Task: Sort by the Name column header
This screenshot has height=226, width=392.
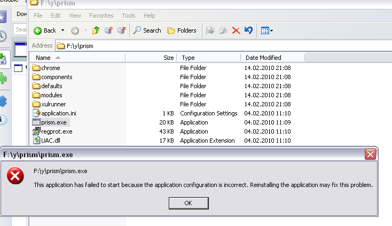Action: tap(43, 58)
